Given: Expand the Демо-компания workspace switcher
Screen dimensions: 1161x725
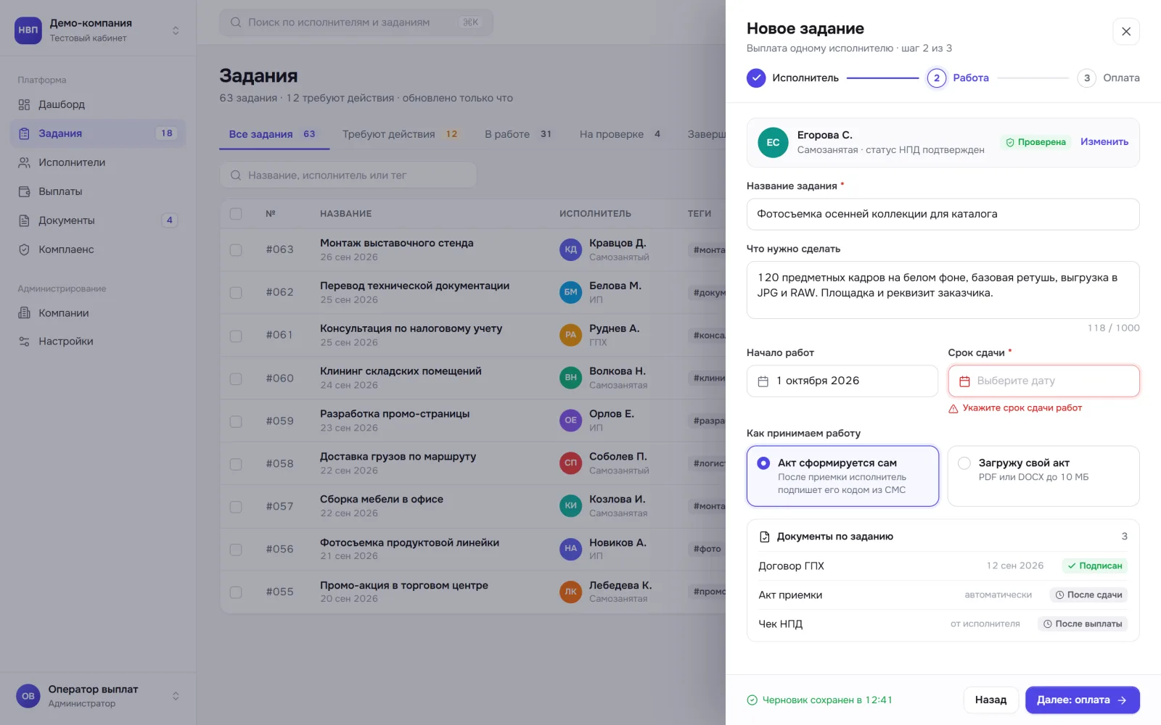Looking at the screenshot, I should (176, 30).
